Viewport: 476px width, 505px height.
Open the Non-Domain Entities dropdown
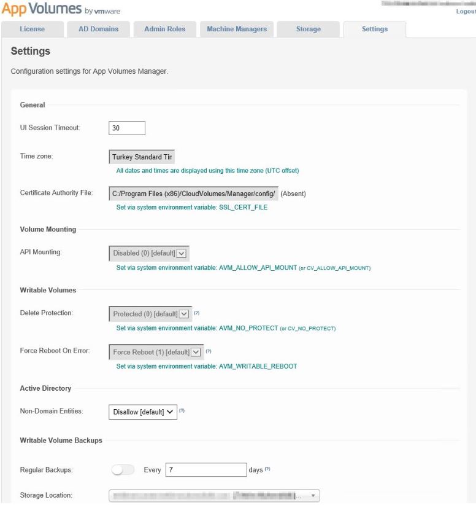tap(143, 412)
